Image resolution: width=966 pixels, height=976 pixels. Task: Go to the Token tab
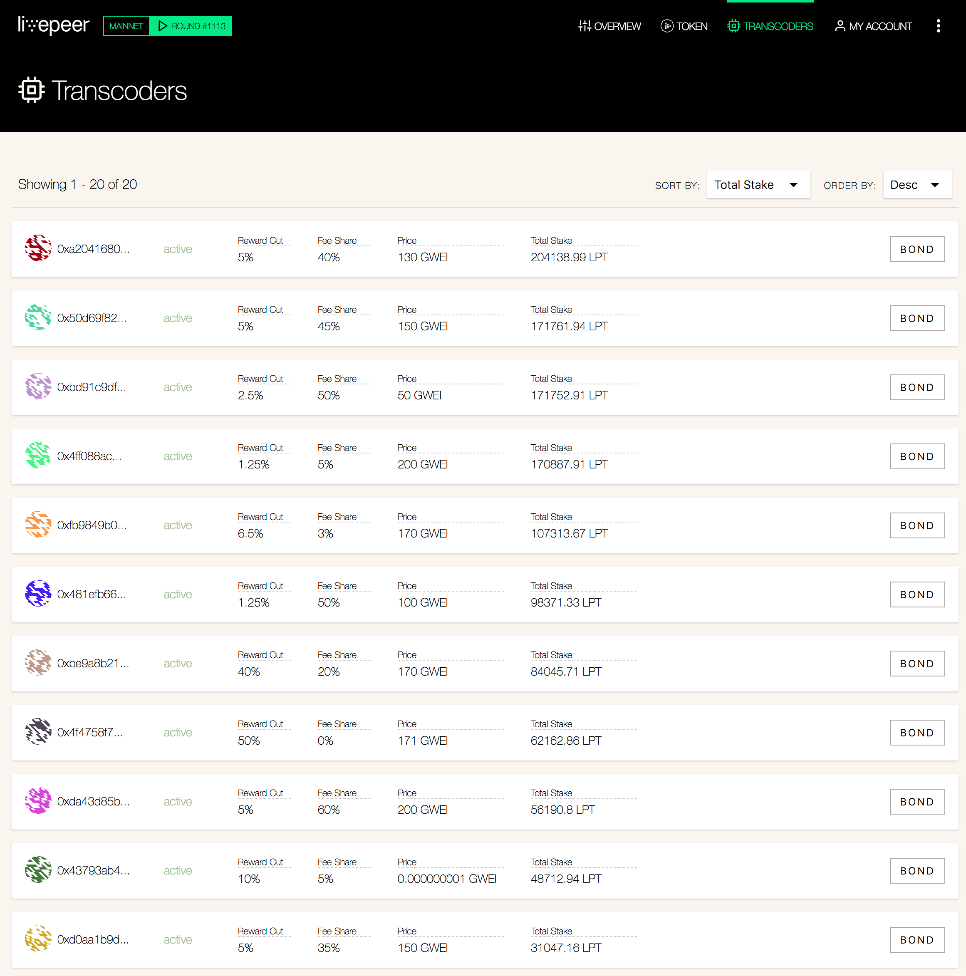684,26
